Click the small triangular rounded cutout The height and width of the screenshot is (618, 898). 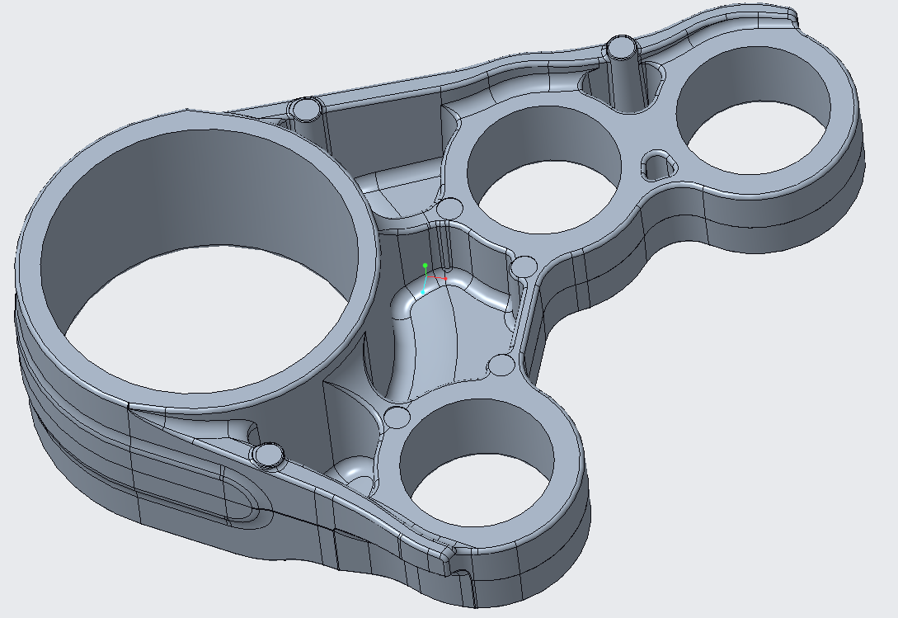[658, 163]
